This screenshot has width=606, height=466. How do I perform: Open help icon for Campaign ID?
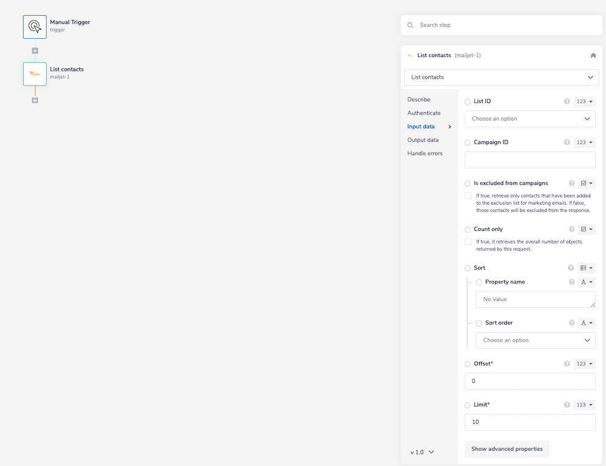pos(567,142)
